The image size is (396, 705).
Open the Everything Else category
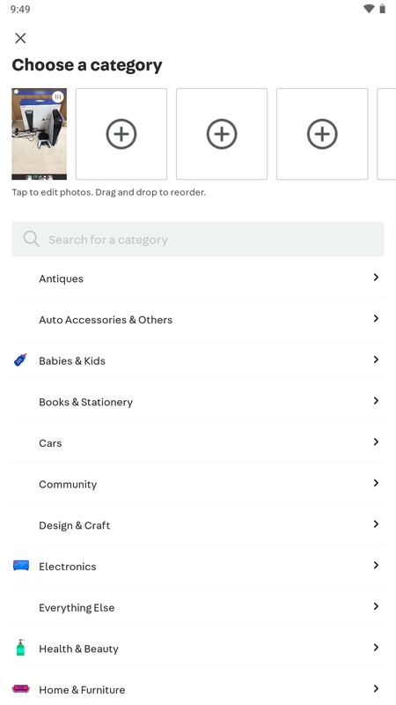tap(198, 607)
